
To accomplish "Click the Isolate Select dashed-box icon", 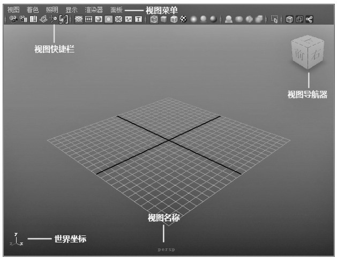I will pos(274,19).
